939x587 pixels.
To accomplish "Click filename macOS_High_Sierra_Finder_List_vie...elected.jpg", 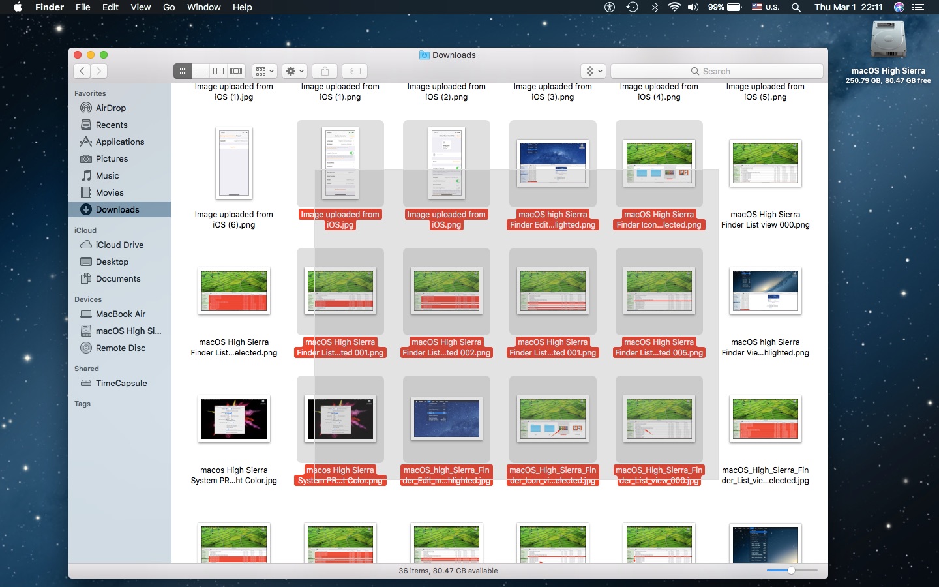I will click(x=766, y=475).
